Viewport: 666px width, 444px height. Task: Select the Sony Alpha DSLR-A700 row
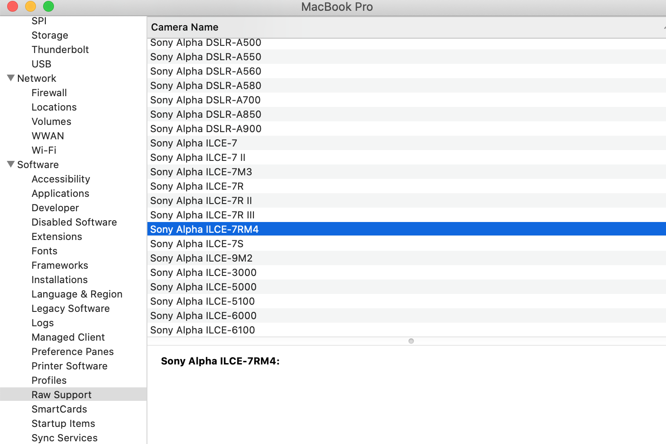click(407, 100)
